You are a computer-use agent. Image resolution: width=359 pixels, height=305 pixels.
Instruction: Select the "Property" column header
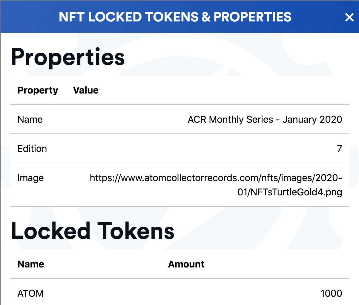point(38,90)
